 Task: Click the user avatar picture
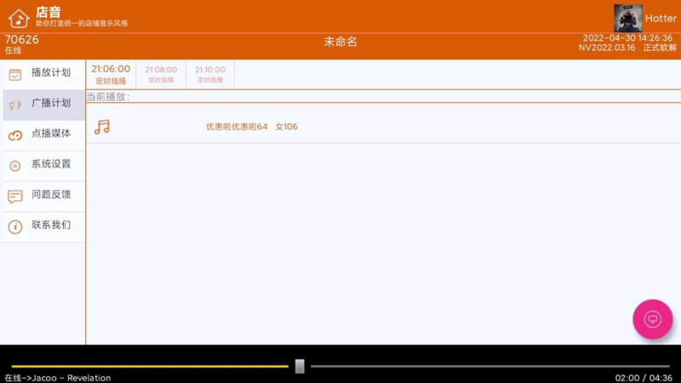[628, 18]
